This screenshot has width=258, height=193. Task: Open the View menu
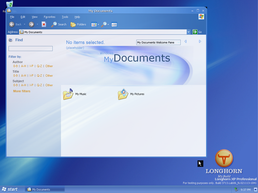pyautogui.click(x=35, y=17)
